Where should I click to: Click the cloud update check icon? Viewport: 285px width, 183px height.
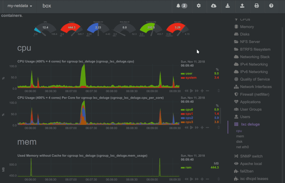(213, 6)
